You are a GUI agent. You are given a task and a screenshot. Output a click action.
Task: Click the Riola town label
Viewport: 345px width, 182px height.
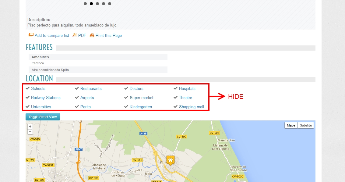tap(148, 174)
